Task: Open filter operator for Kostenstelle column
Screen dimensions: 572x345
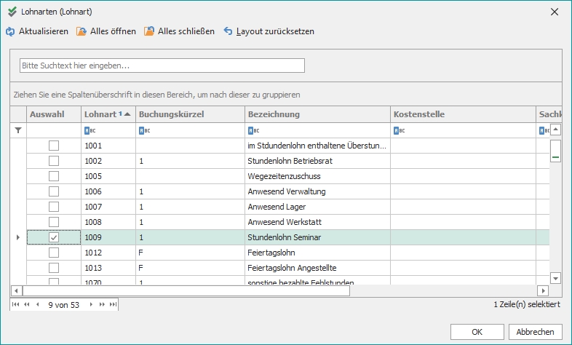Action: [398, 131]
